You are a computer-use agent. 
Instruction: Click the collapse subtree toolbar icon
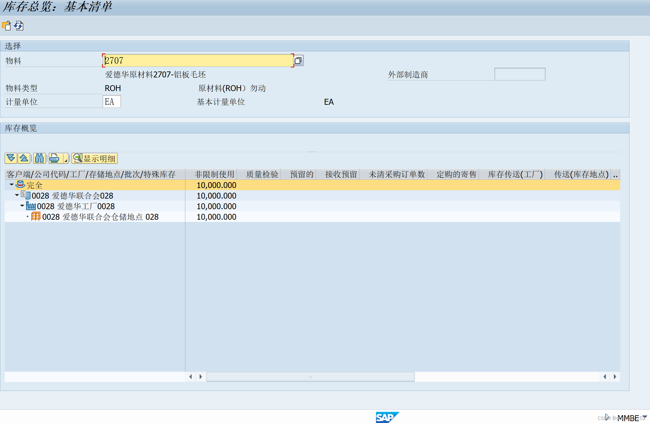click(x=24, y=158)
